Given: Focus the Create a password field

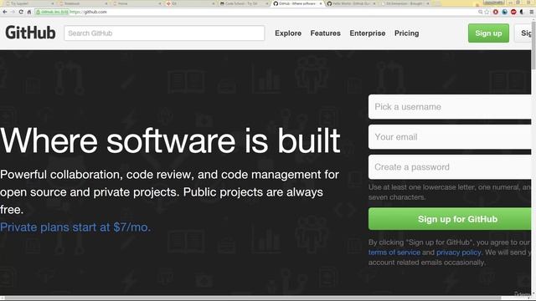Looking at the screenshot, I should pos(450,167).
